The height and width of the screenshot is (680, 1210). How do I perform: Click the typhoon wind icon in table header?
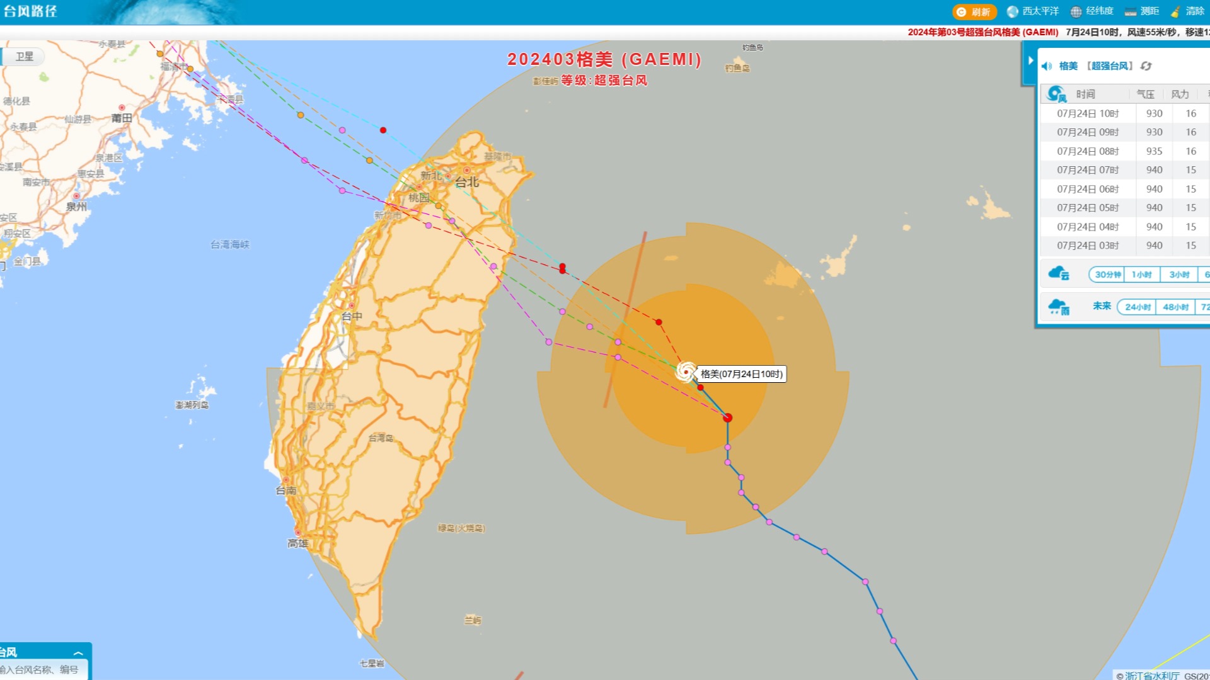1057,94
